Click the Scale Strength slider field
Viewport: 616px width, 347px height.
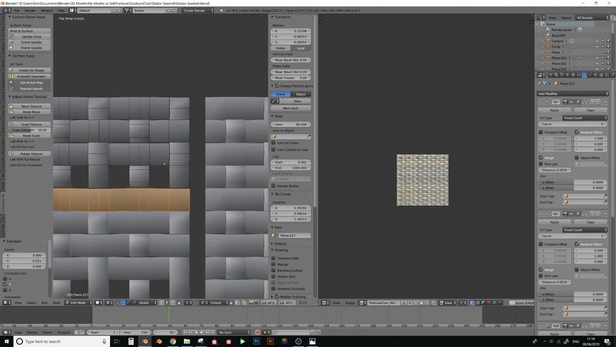tap(29, 130)
